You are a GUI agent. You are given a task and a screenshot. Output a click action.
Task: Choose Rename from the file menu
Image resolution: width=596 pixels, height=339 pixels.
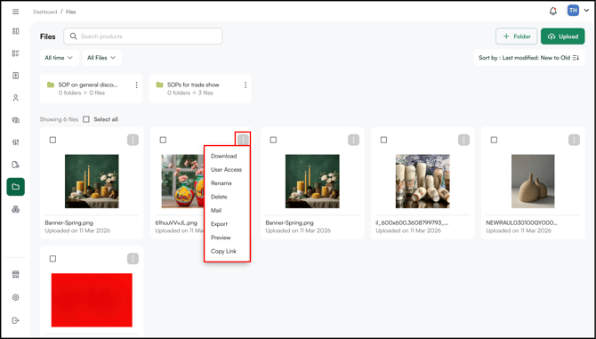pos(221,183)
